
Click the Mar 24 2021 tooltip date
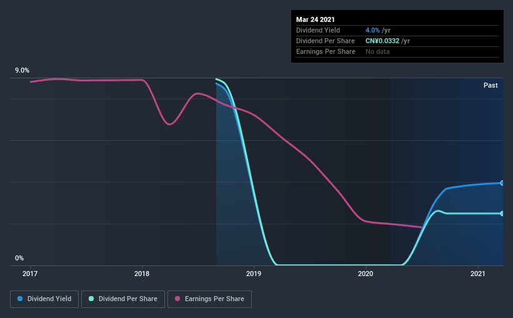[316, 19]
